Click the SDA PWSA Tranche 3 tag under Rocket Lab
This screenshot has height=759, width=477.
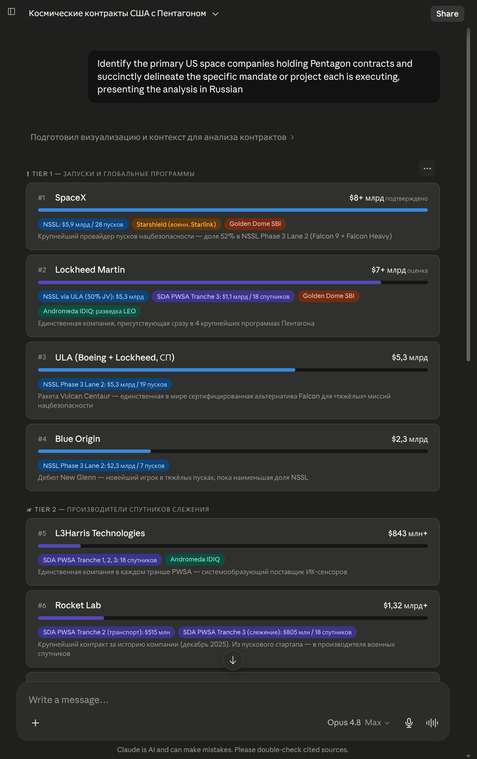(267, 632)
